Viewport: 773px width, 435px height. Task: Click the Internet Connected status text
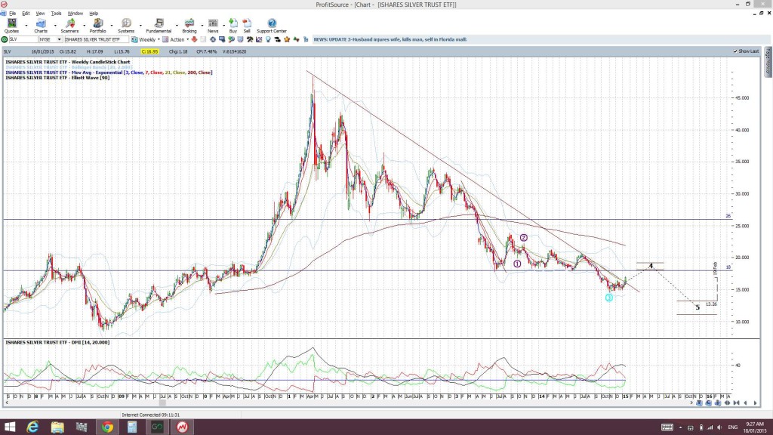click(151, 415)
